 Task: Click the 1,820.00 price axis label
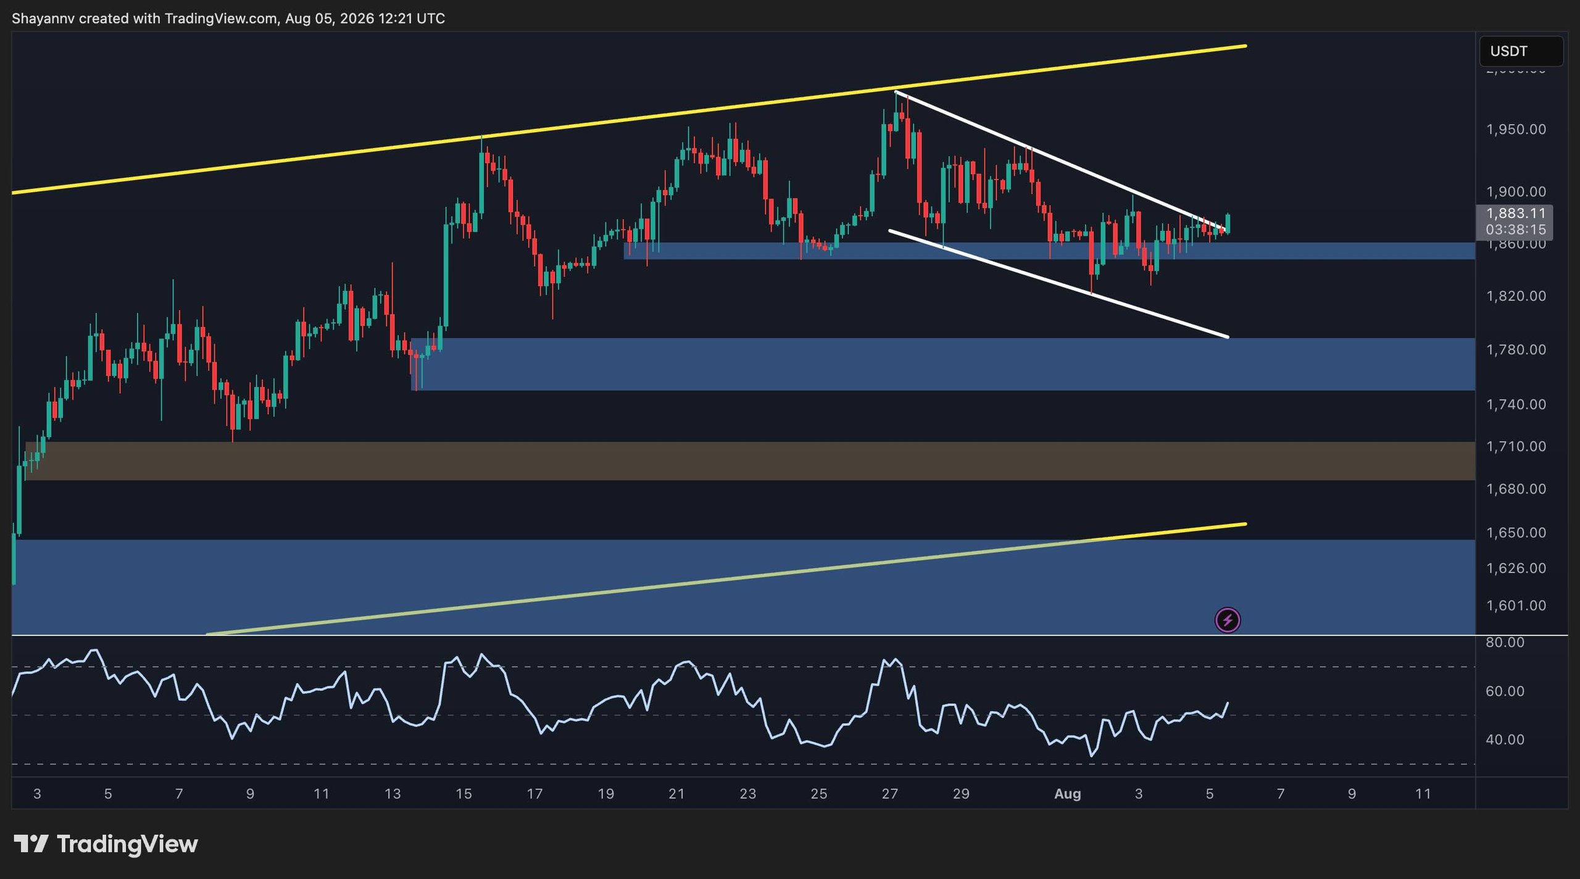[1516, 296]
